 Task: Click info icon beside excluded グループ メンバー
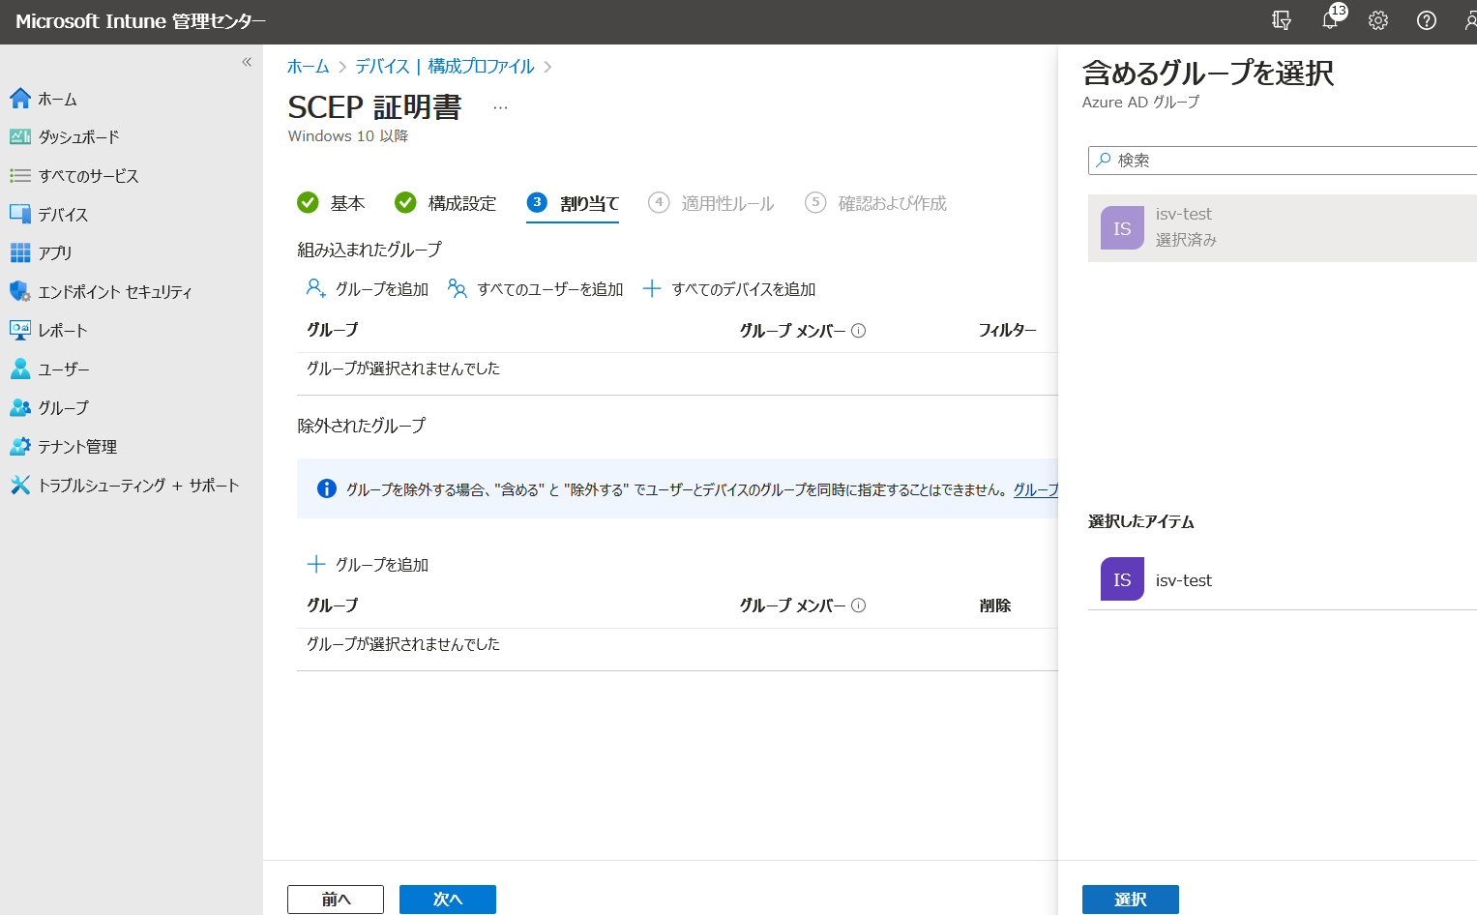859,605
